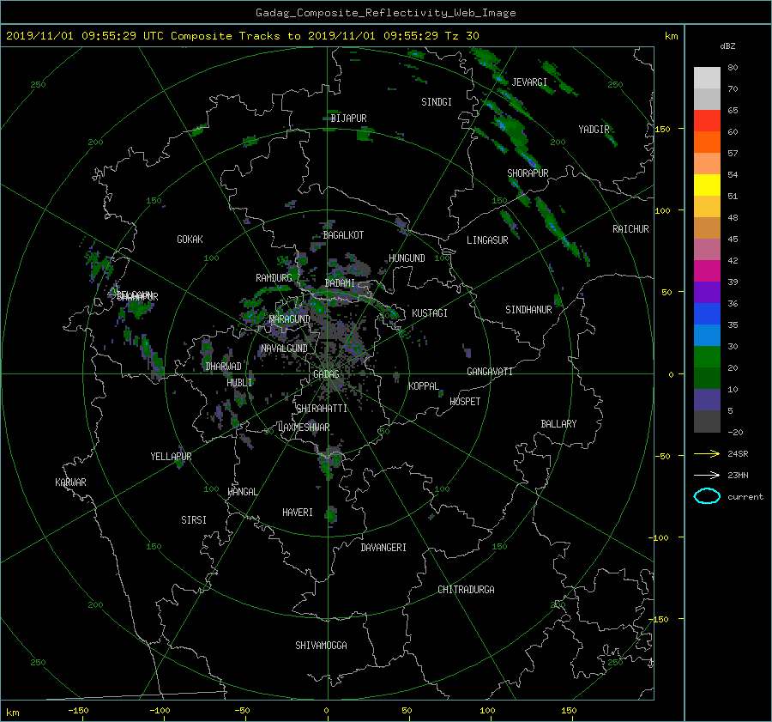Viewport: 772px width, 722px height.
Task: Click the SIRSI city label
Action: [x=194, y=520]
